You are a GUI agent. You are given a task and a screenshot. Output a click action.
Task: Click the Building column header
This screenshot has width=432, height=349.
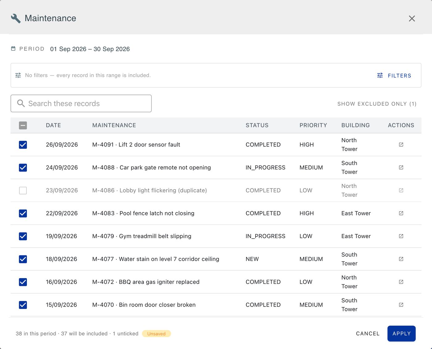[355, 125]
